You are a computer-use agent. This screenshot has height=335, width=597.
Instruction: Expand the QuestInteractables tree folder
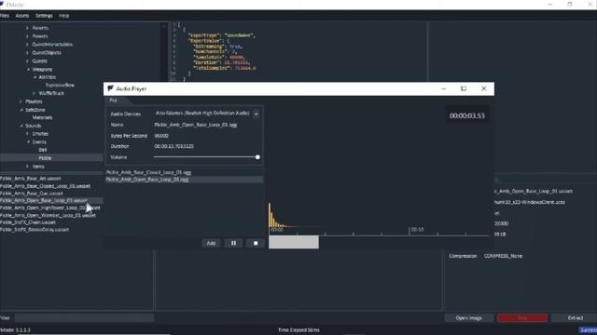pyautogui.click(x=27, y=45)
